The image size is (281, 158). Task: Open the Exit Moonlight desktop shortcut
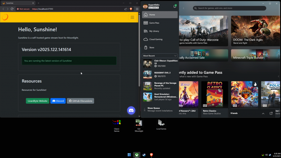point(139,123)
